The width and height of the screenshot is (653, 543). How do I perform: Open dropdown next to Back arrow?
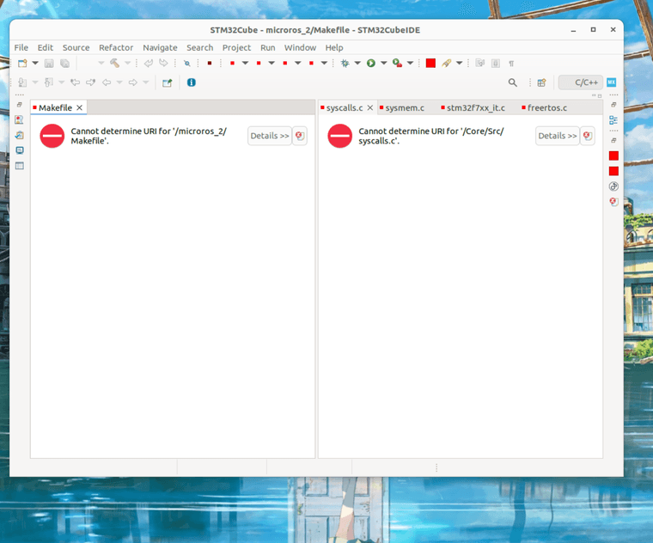119,82
